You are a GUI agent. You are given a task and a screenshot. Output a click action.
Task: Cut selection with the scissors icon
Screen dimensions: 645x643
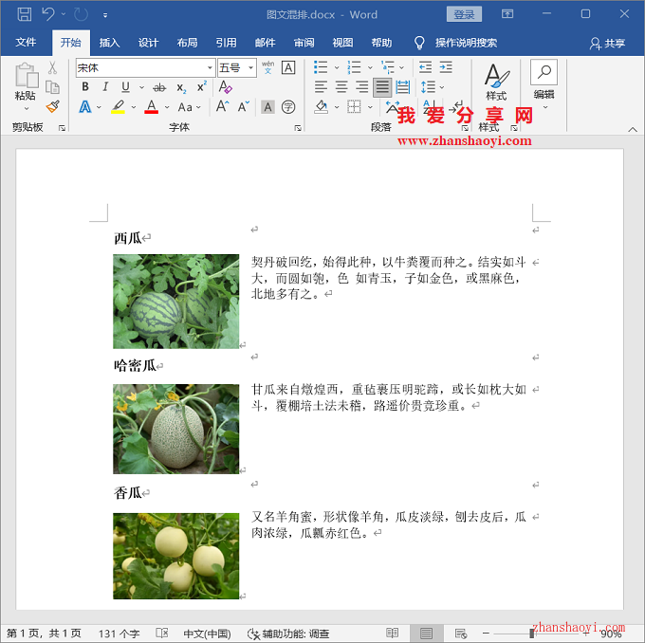[52, 67]
